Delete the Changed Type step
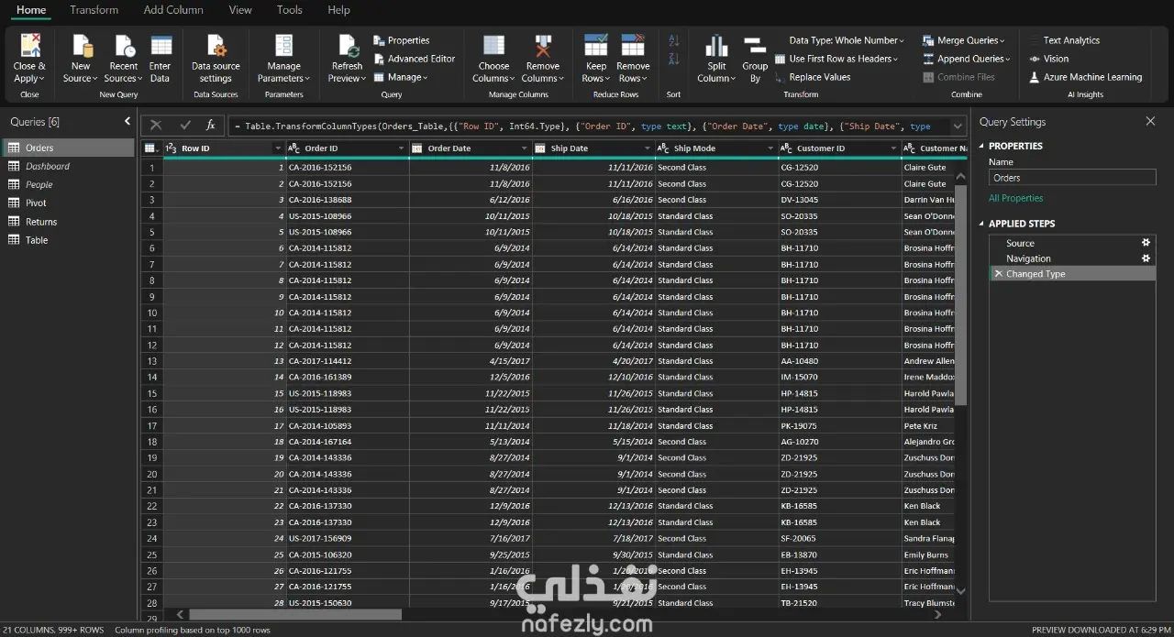The height and width of the screenshot is (637, 1174). (x=999, y=274)
